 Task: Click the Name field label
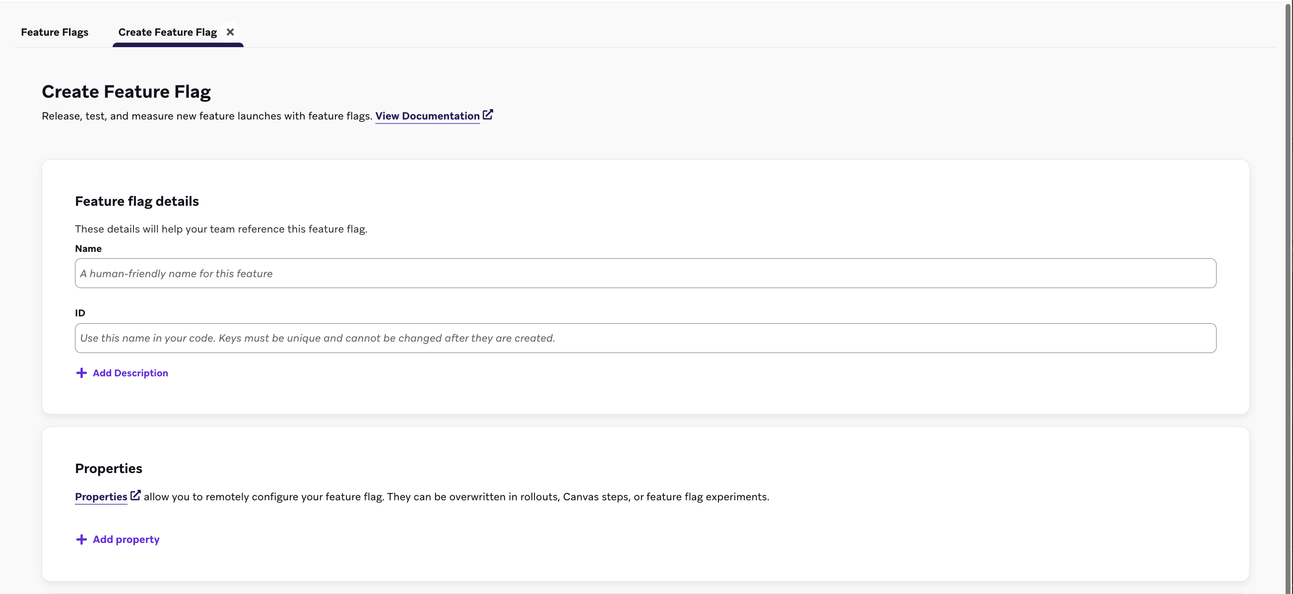tap(88, 248)
